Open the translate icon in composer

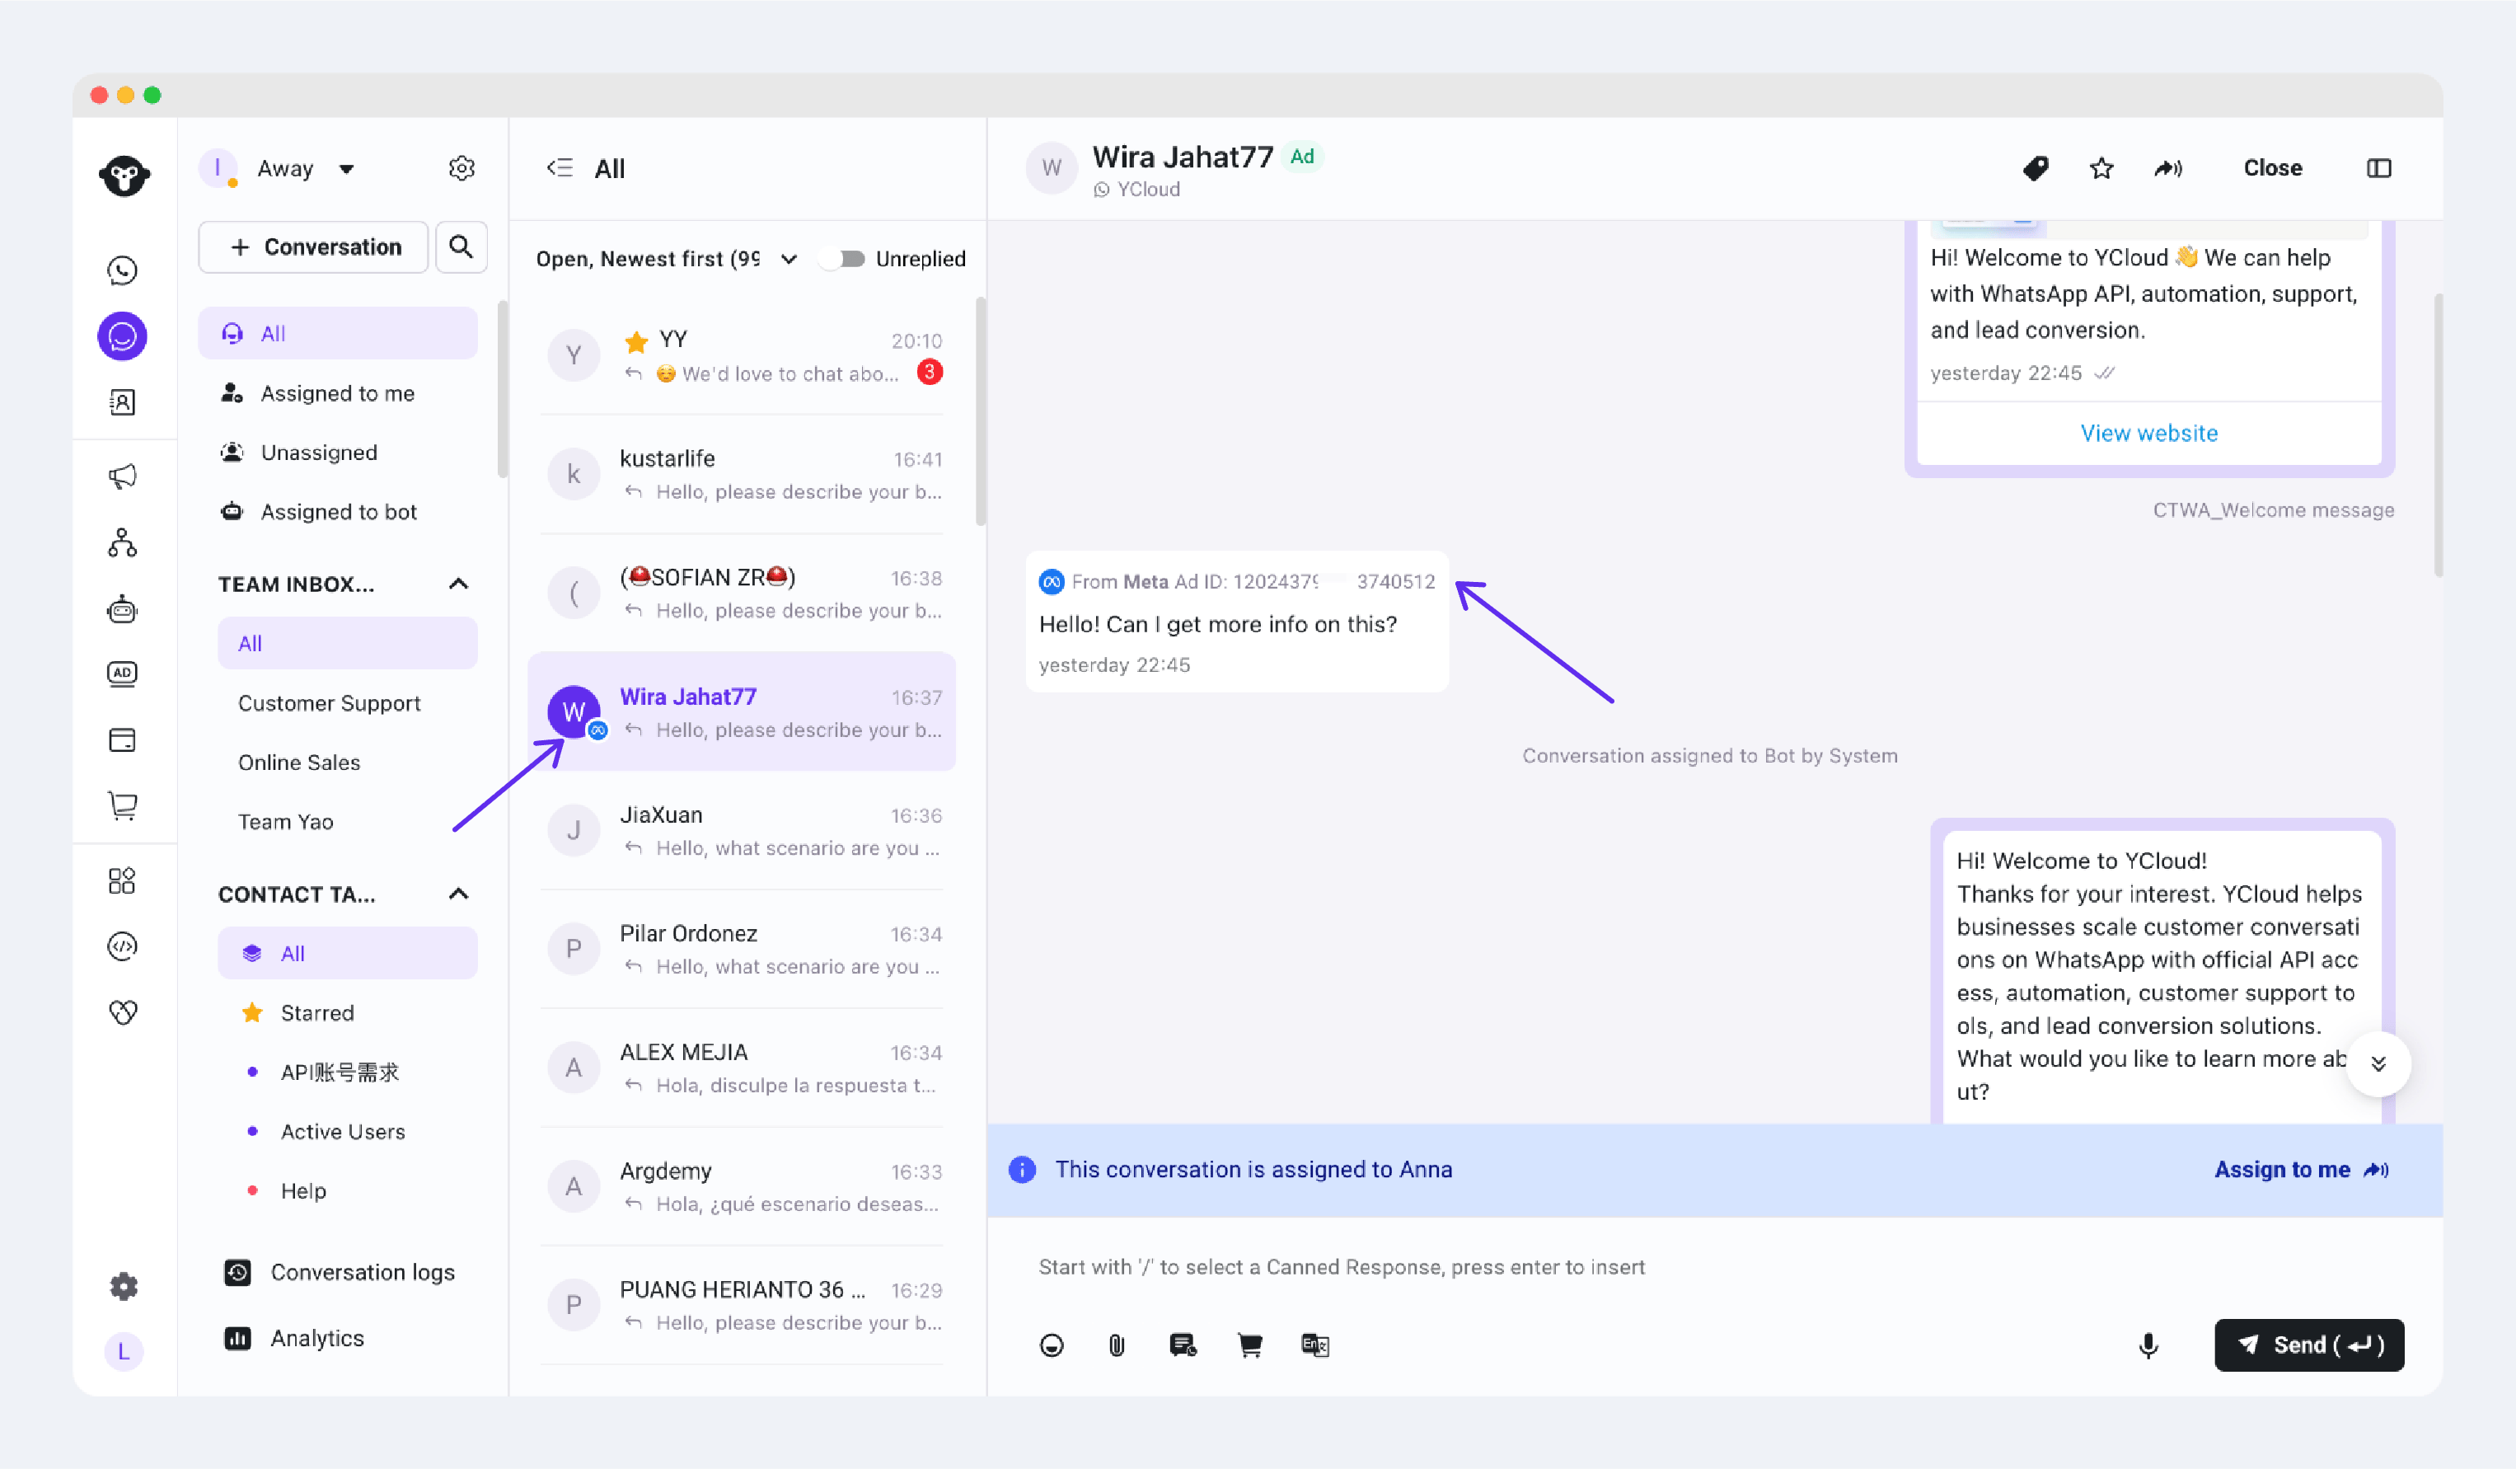point(1315,1345)
